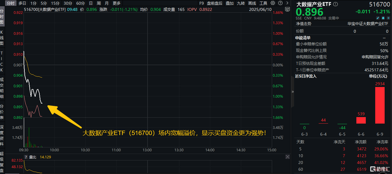Image resolution: width=392 pixels, height=174 pixels.
Task: Click the pencil edit icon under price change
Action: [x=378, y=18]
